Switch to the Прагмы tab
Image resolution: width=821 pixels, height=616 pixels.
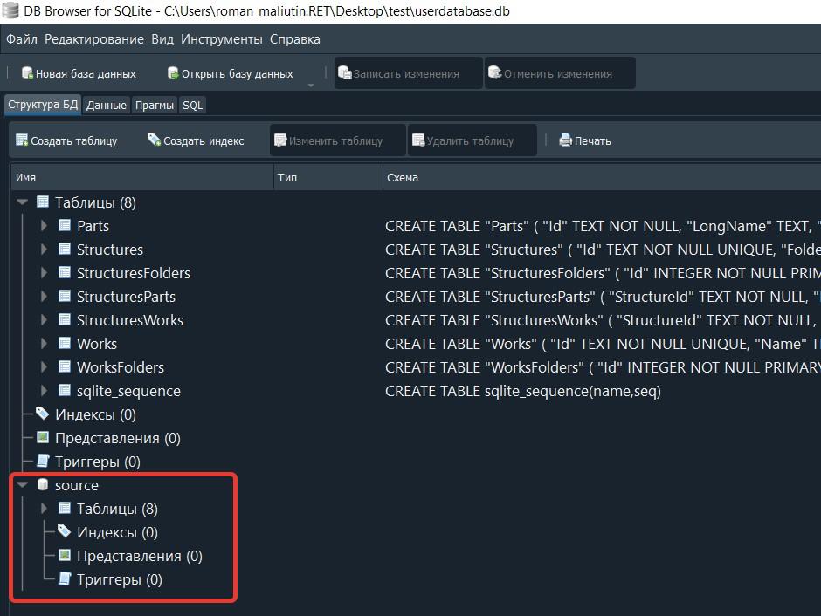pyautogui.click(x=155, y=105)
